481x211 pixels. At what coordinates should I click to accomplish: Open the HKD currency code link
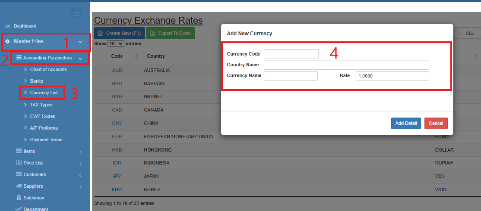117,150
